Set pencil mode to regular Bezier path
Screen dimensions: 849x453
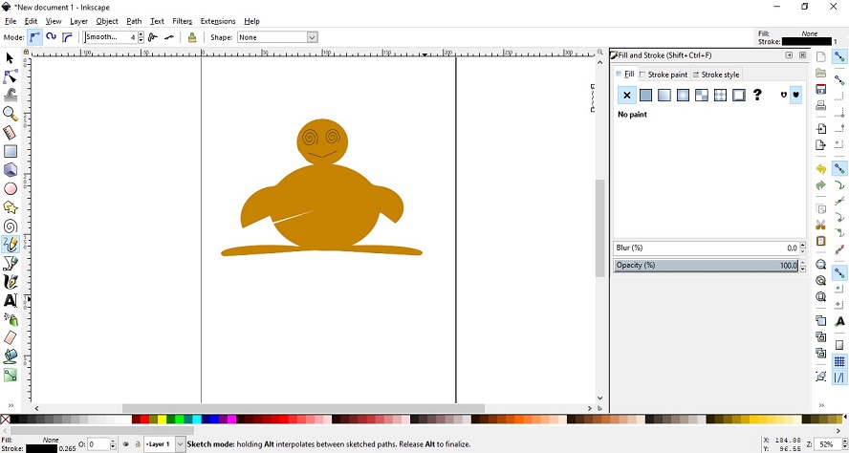point(34,37)
